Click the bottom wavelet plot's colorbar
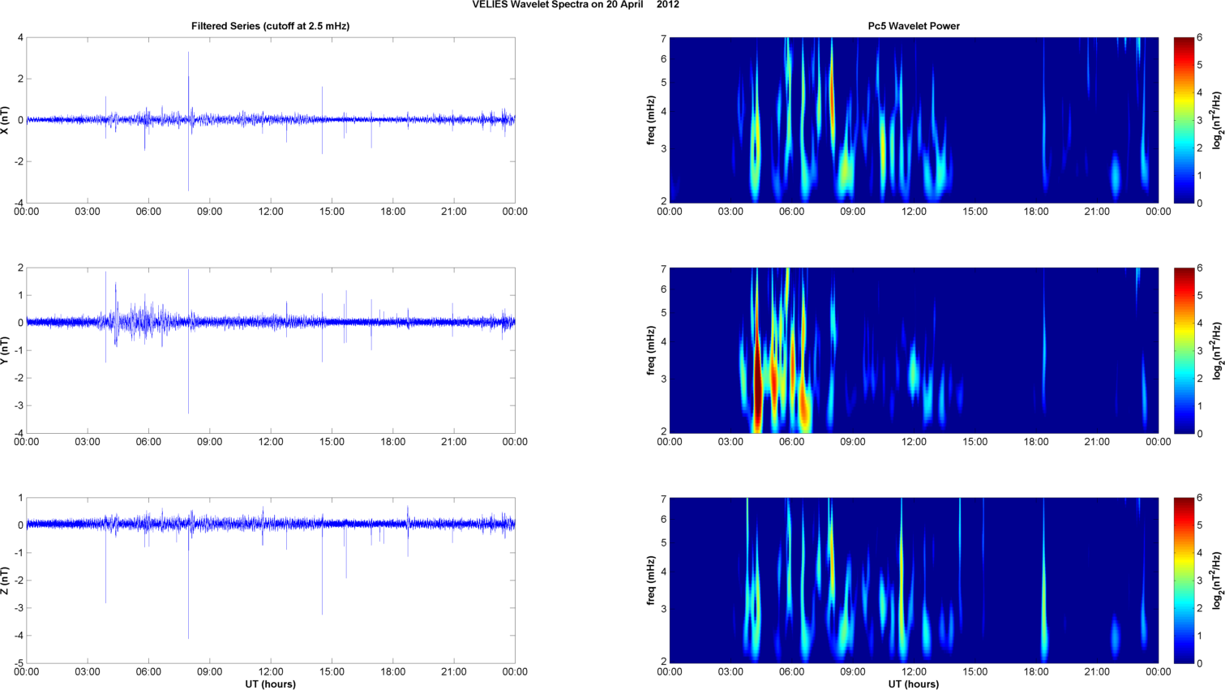1225x690 pixels. point(1184,581)
